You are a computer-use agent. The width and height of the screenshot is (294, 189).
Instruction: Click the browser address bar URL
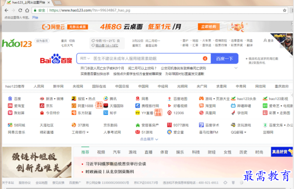tap(90, 10)
